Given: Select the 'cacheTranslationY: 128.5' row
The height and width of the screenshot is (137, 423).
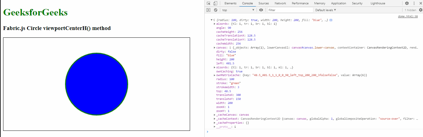Looking at the screenshot, I should tap(236, 40).
